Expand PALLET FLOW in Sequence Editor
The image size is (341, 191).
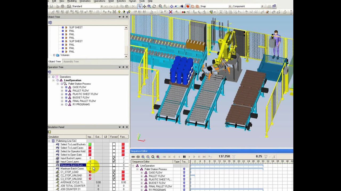[142, 176]
